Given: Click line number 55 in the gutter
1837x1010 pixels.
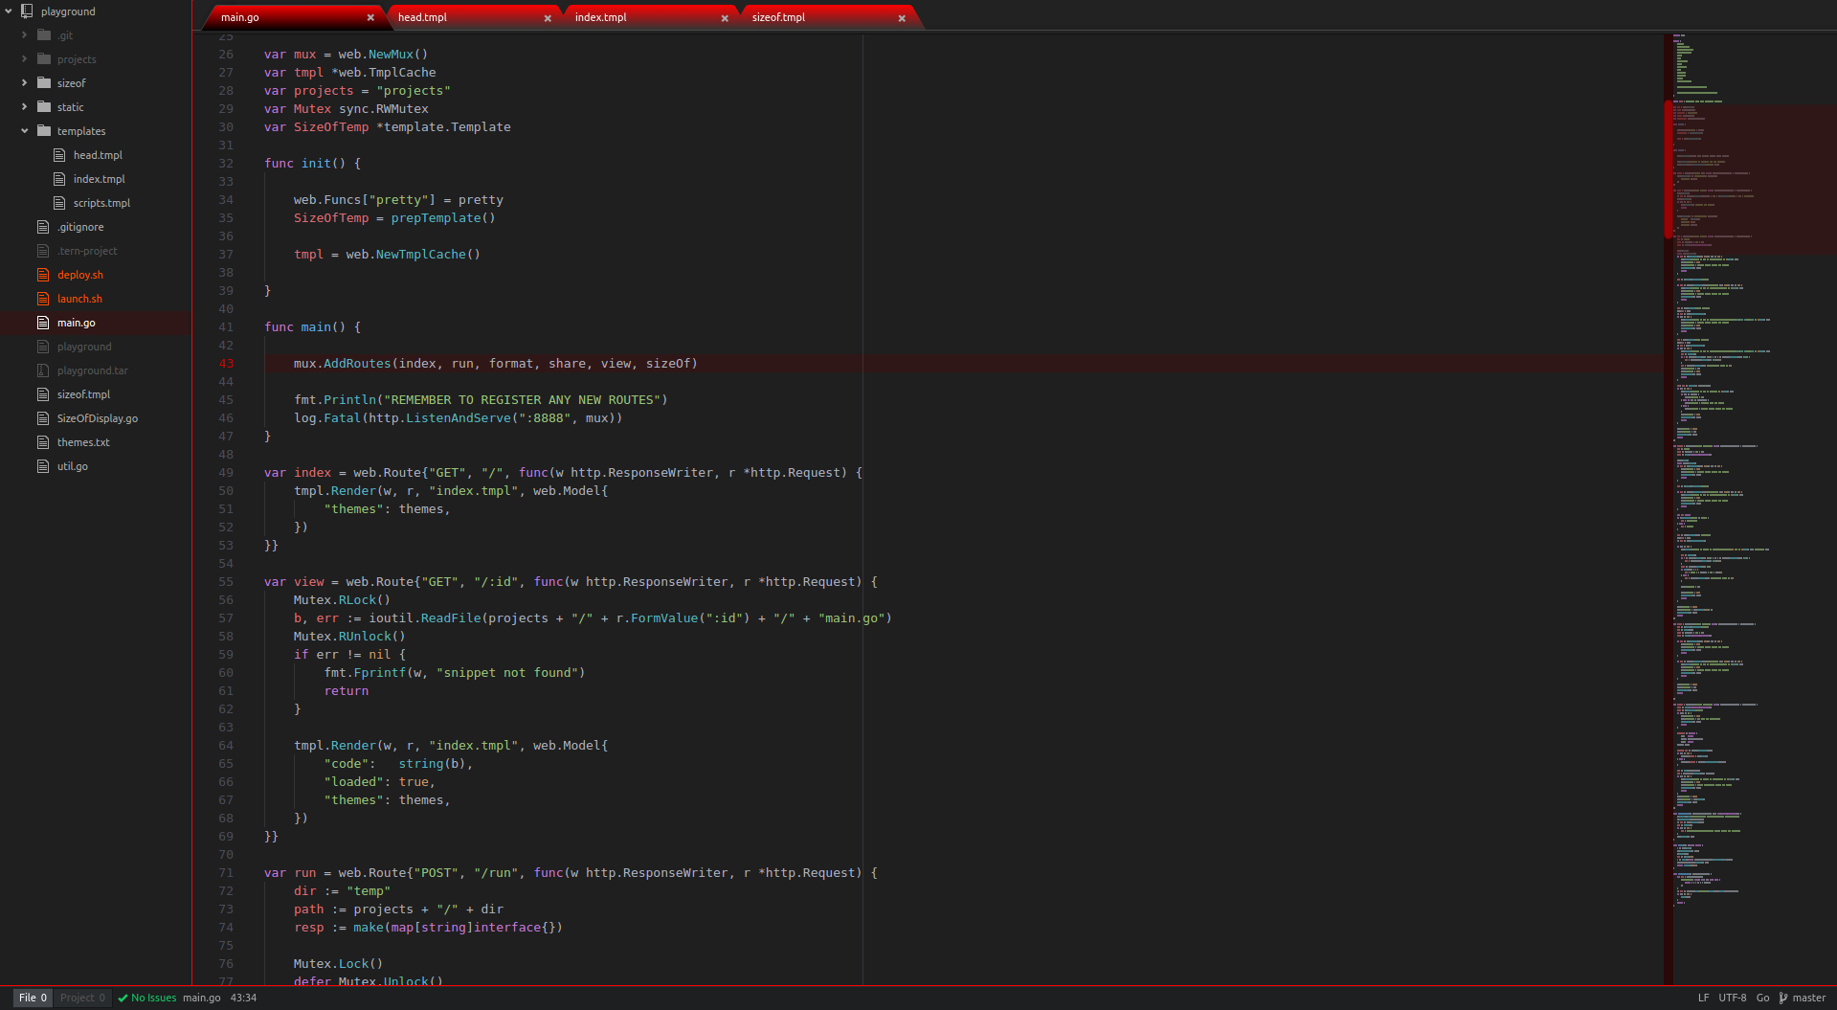Looking at the screenshot, I should (226, 582).
